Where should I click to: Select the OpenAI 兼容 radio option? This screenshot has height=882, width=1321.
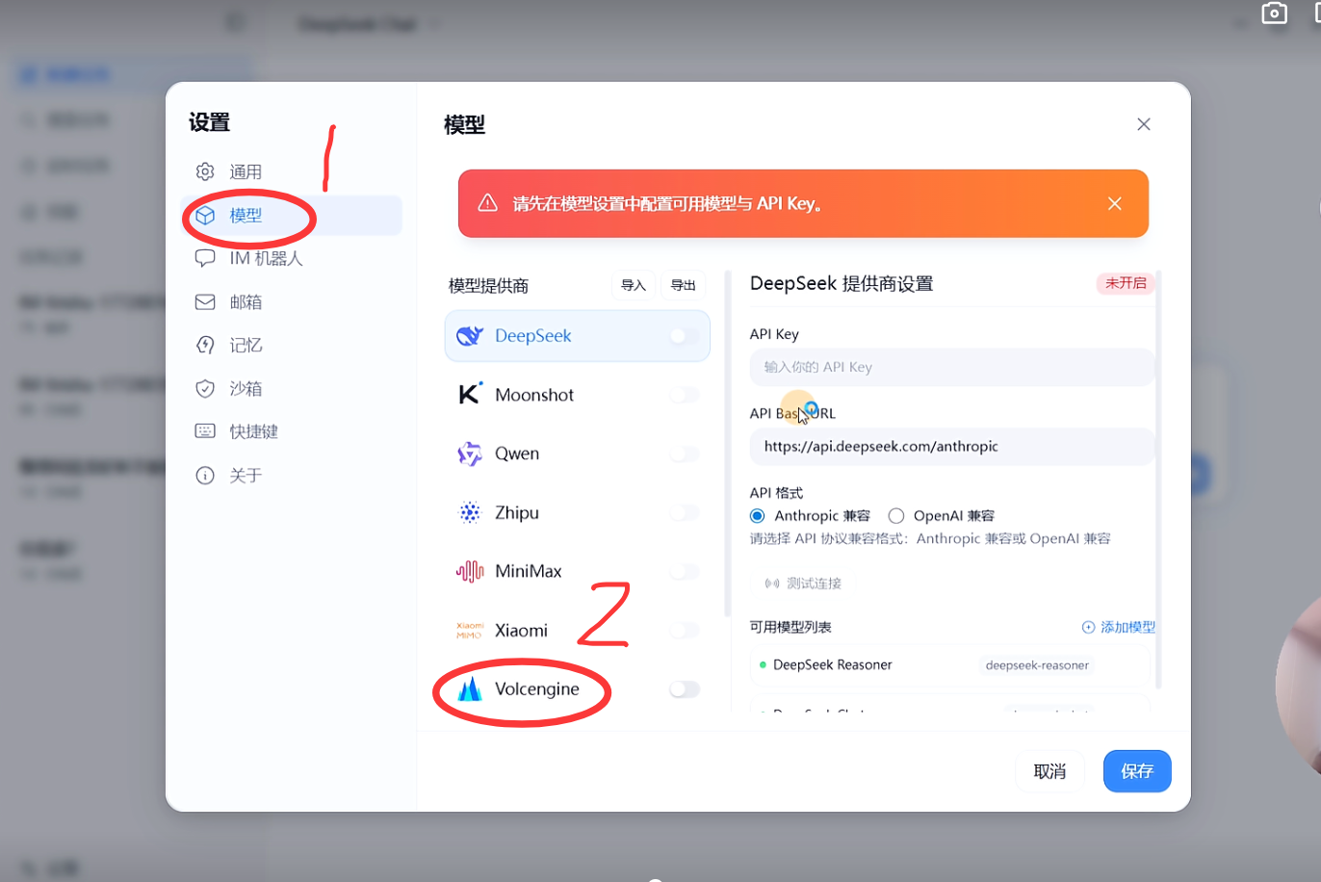pyautogui.click(x=896, y=516)
